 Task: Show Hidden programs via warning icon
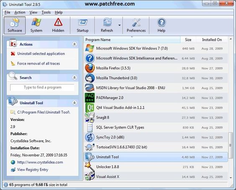tap(58, 25)
